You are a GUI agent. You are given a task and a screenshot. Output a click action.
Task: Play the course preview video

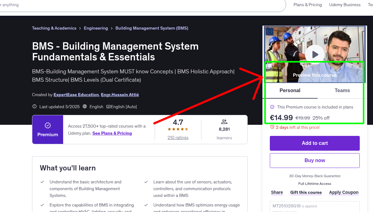(x=314, y=54)
